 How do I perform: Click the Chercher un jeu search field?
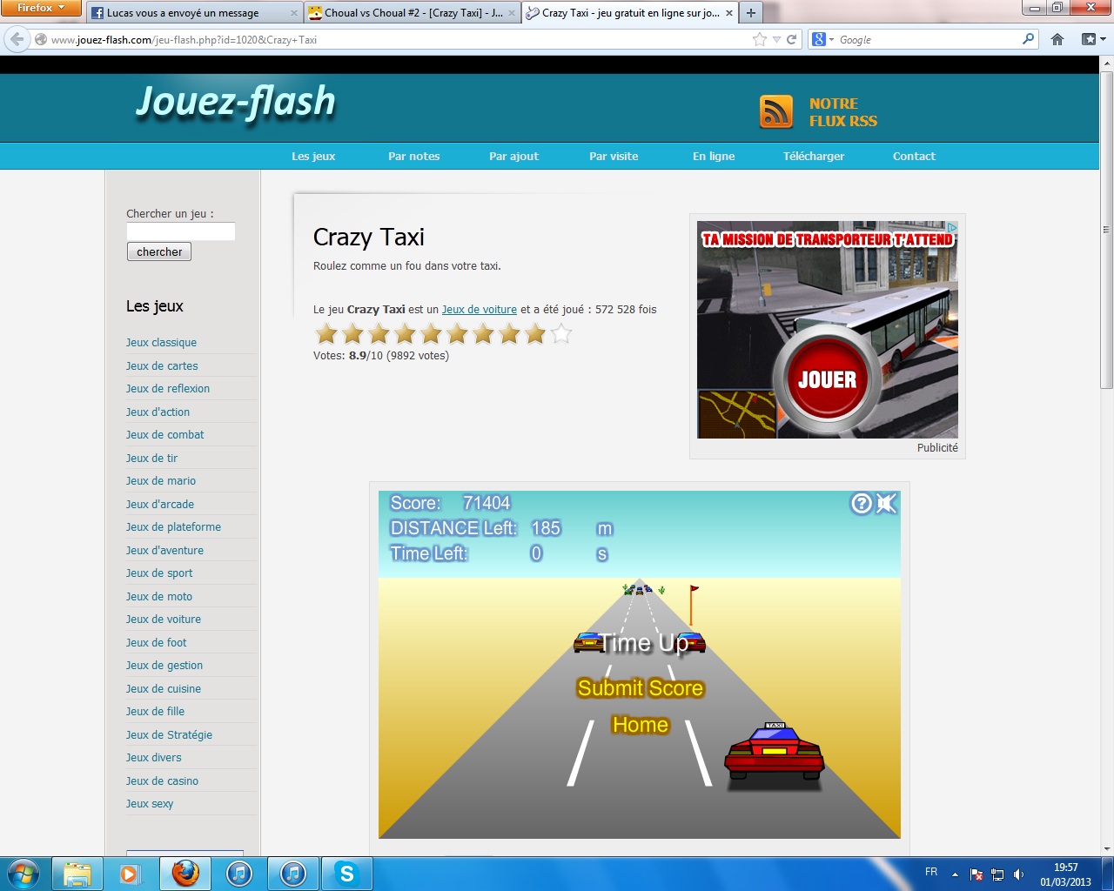181,231
